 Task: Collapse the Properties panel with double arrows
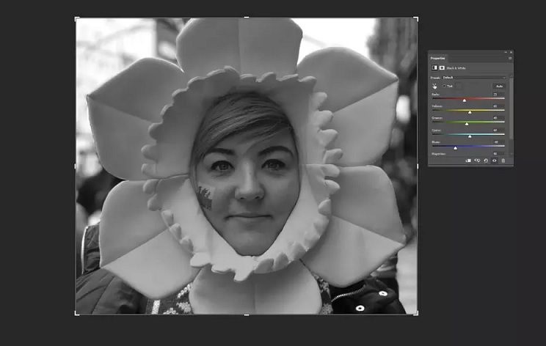coord(505,52)
